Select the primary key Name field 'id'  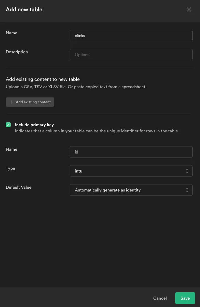(131, 152)
